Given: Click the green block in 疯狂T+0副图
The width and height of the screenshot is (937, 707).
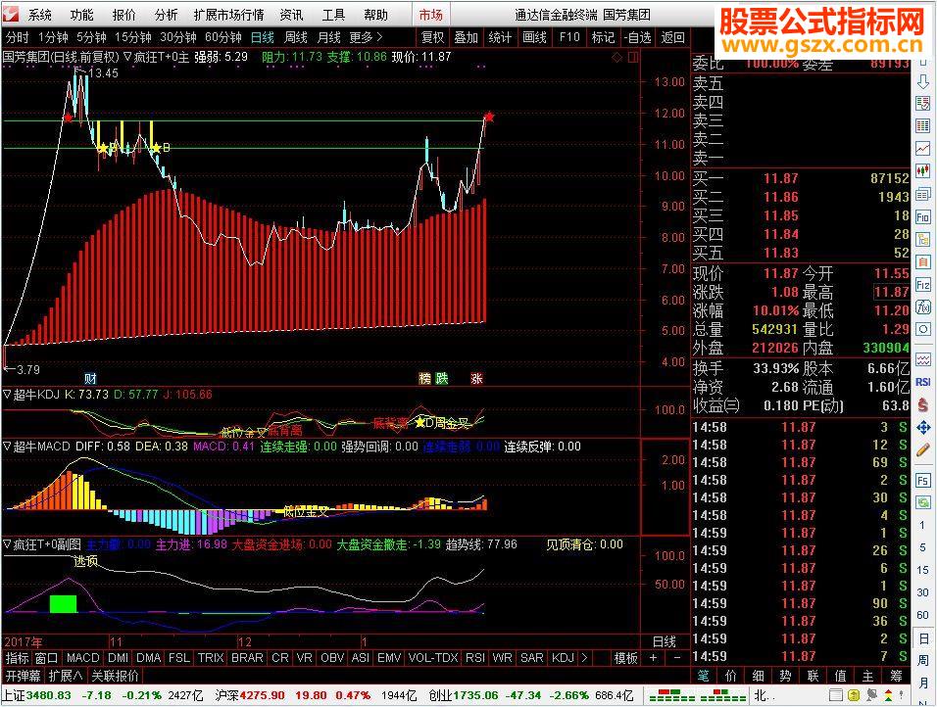Looking at the screenshot, I should click(63, 604).
